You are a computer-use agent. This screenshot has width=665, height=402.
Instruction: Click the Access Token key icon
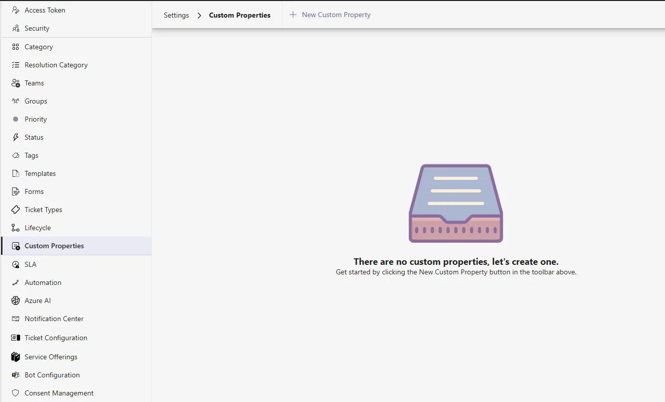(16, 10)
